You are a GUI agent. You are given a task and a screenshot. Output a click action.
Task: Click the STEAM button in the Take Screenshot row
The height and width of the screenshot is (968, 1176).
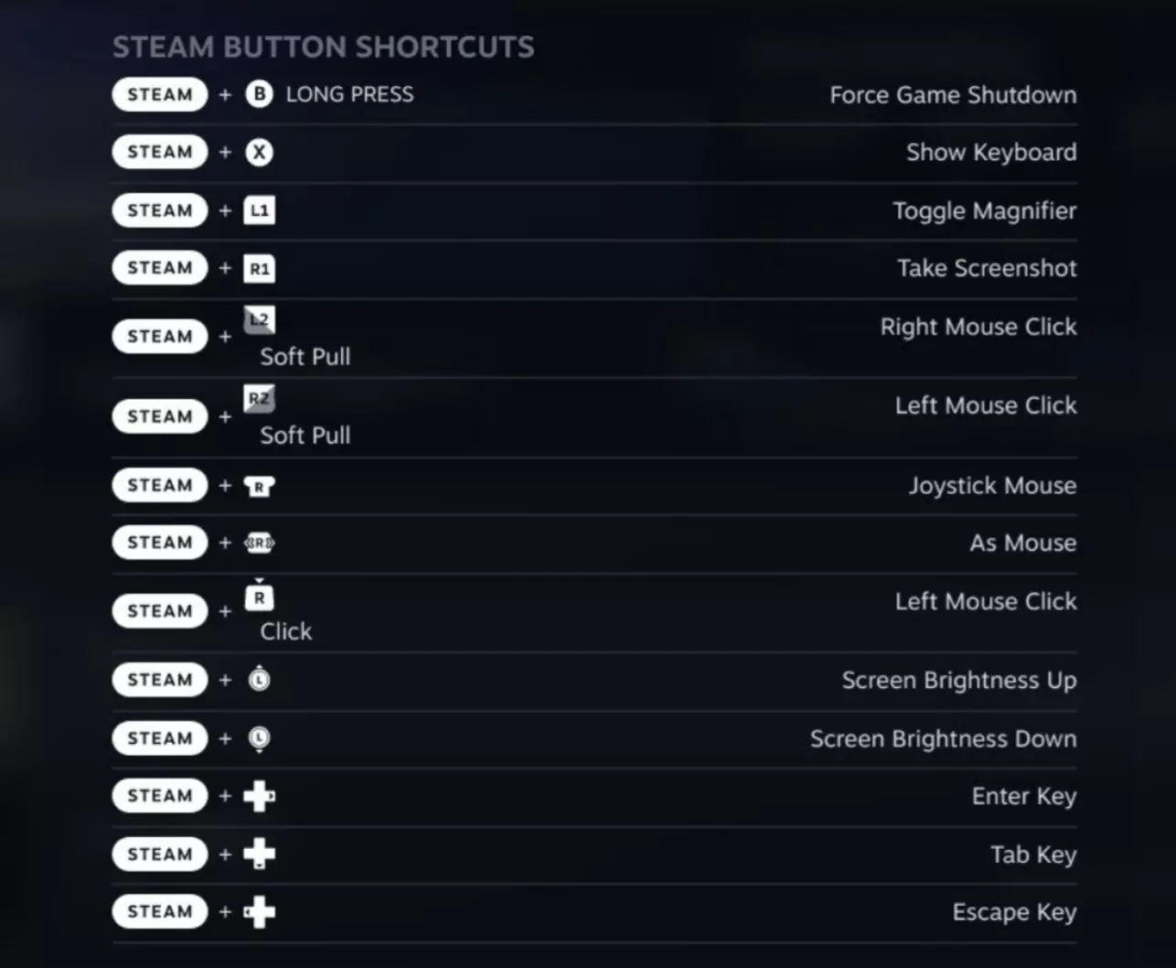click(x=160, y=268)
